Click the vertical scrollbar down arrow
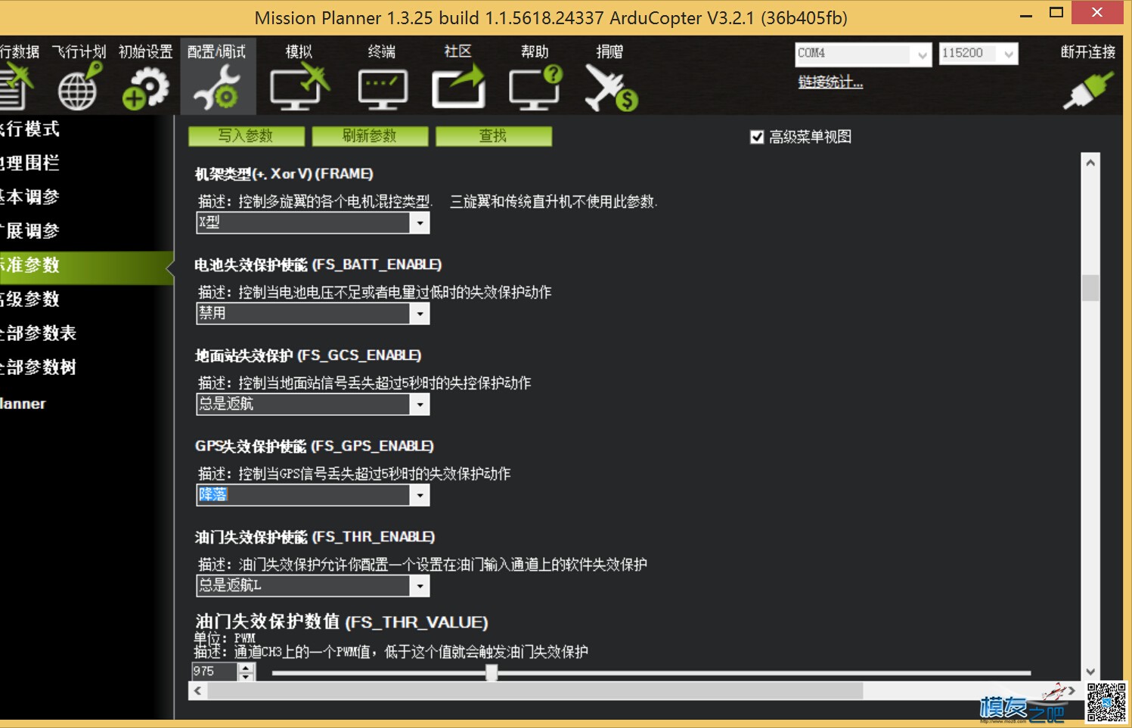Image resolution: width=1132 pixels, height=728 pixels. coord(1090,671)
